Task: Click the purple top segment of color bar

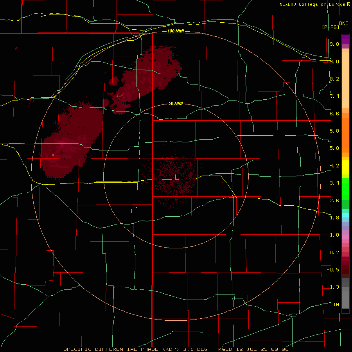Action: pyautogui.click(x=345, y=39)
